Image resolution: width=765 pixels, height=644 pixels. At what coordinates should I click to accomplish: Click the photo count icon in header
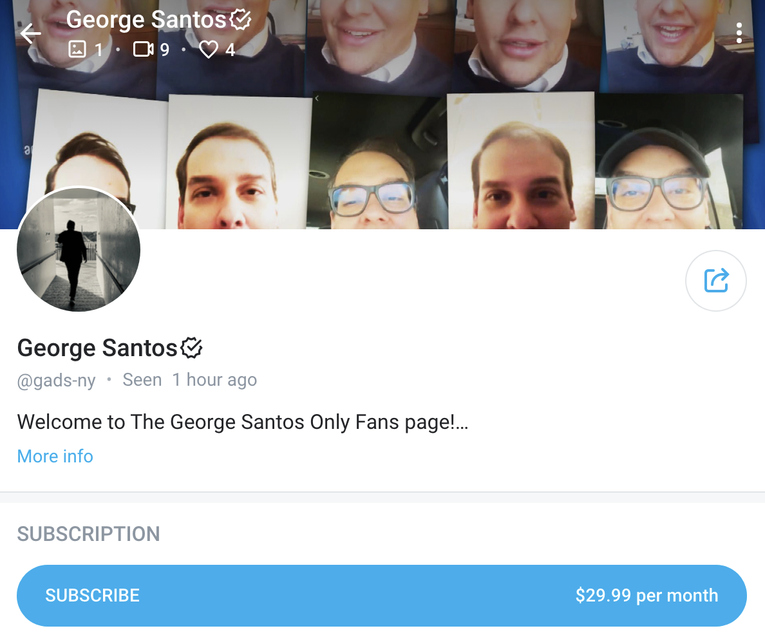pos(77,50)
